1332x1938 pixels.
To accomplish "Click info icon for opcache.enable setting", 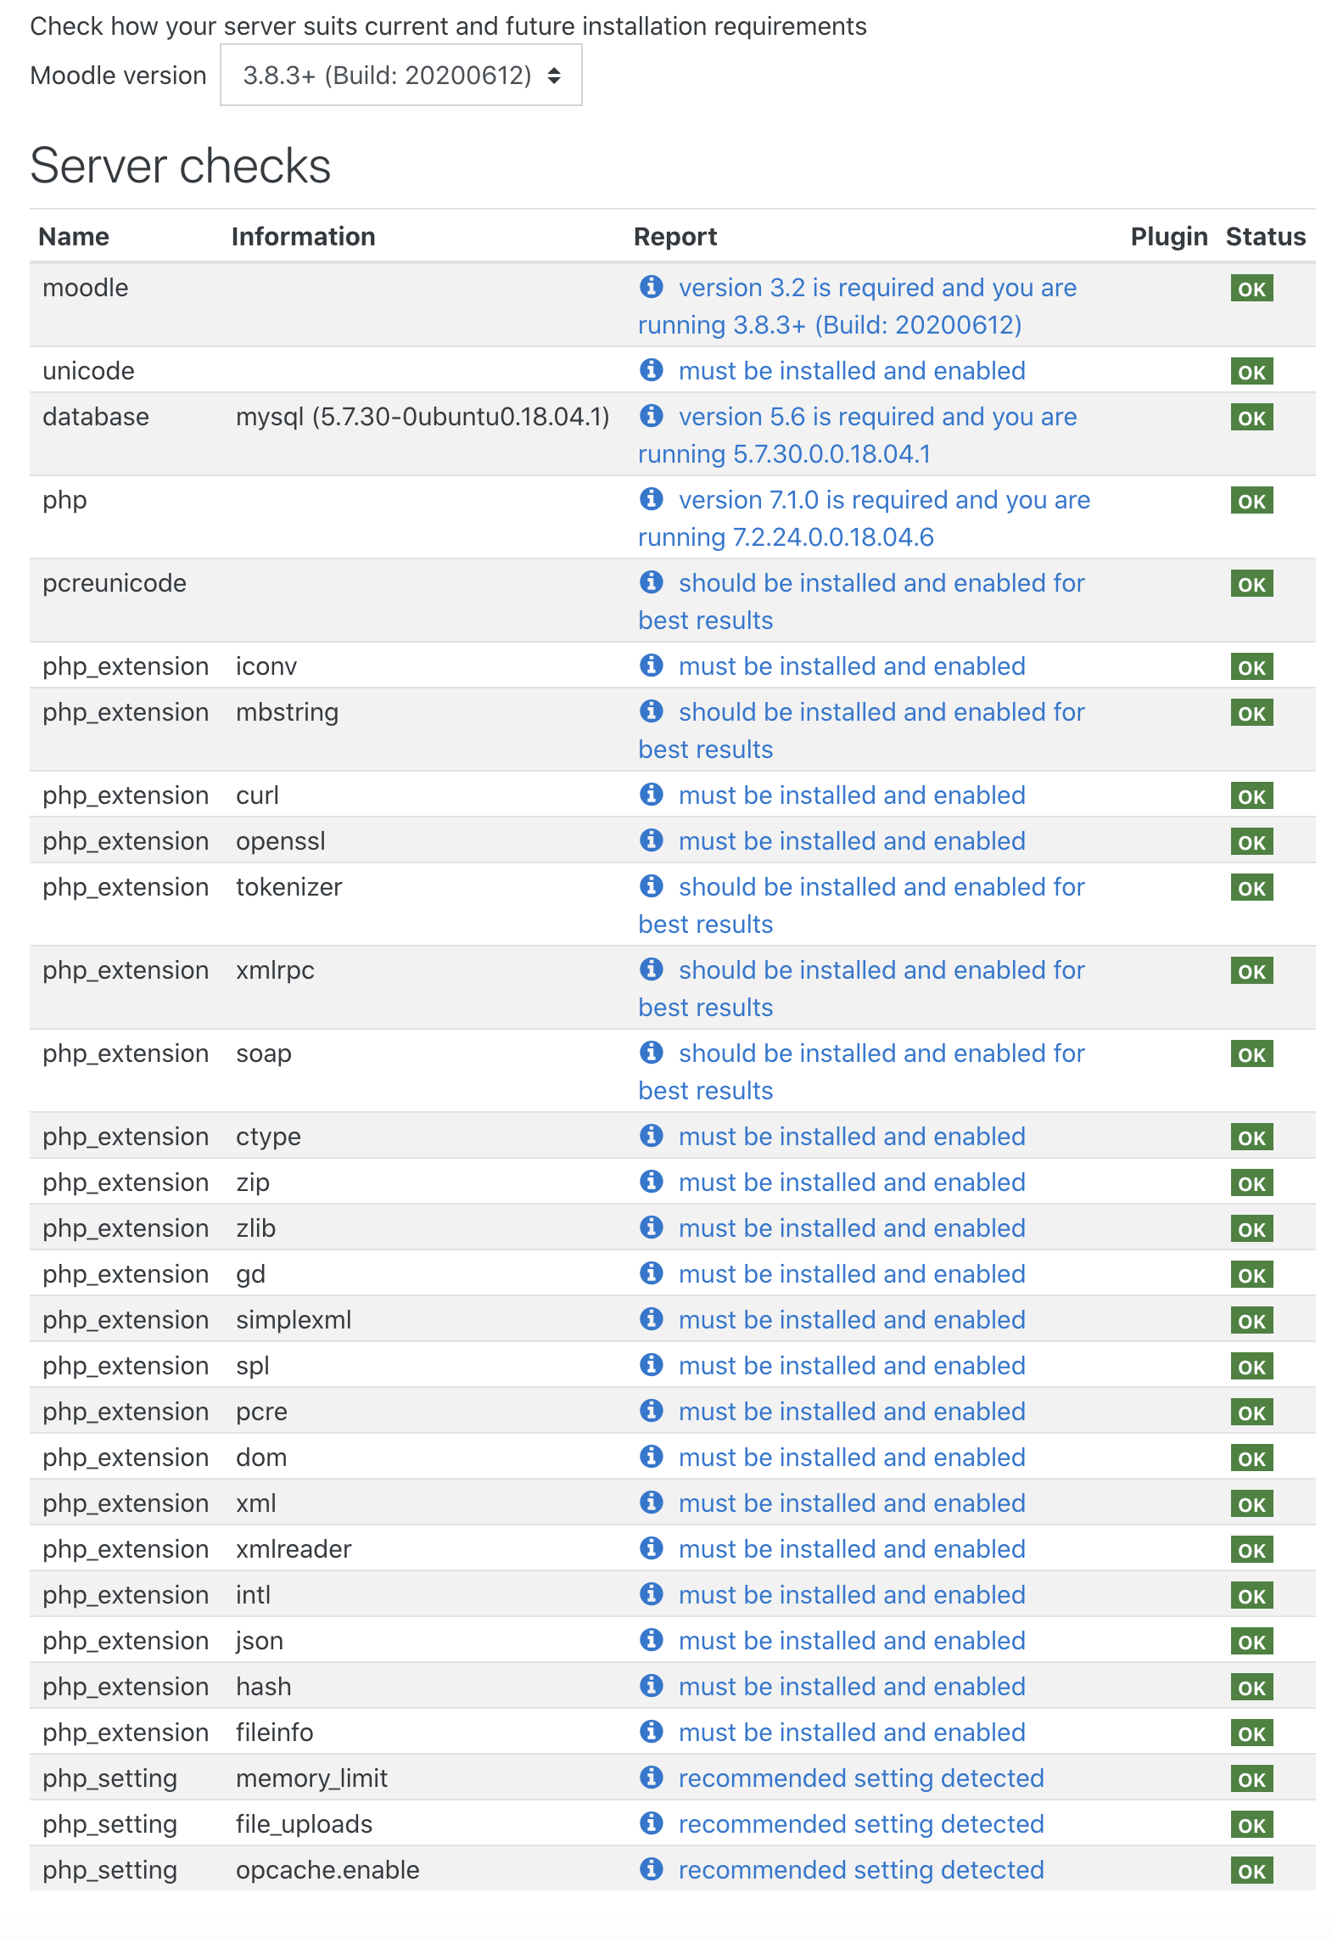I will point(651,1869).
